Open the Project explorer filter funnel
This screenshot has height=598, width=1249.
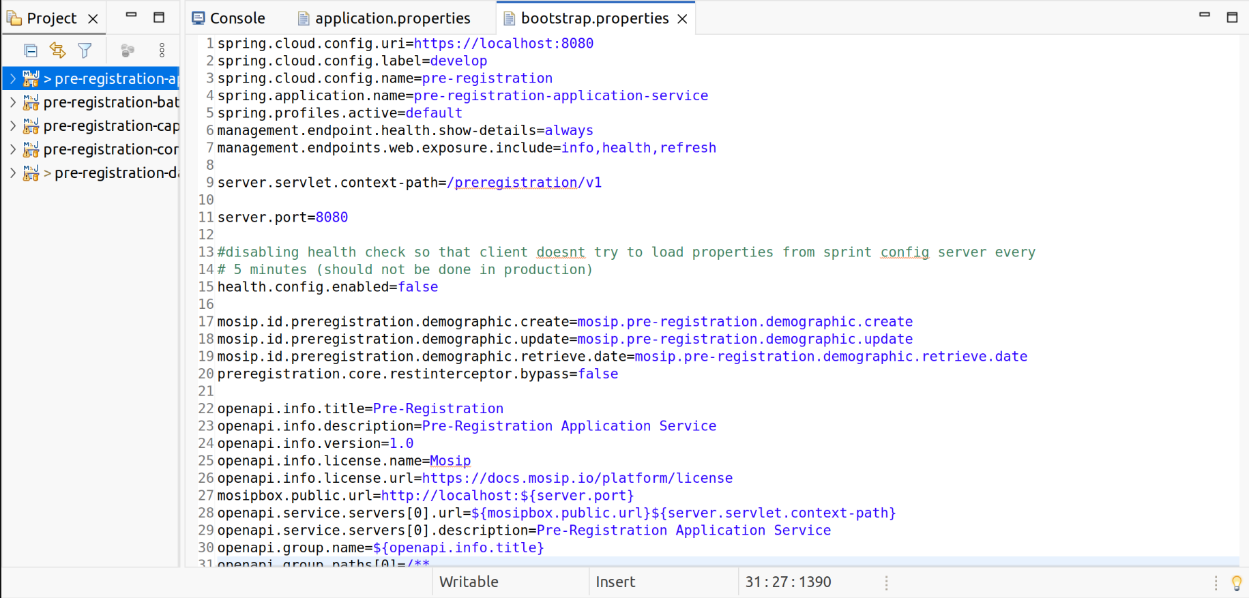(x=85, y=50)
